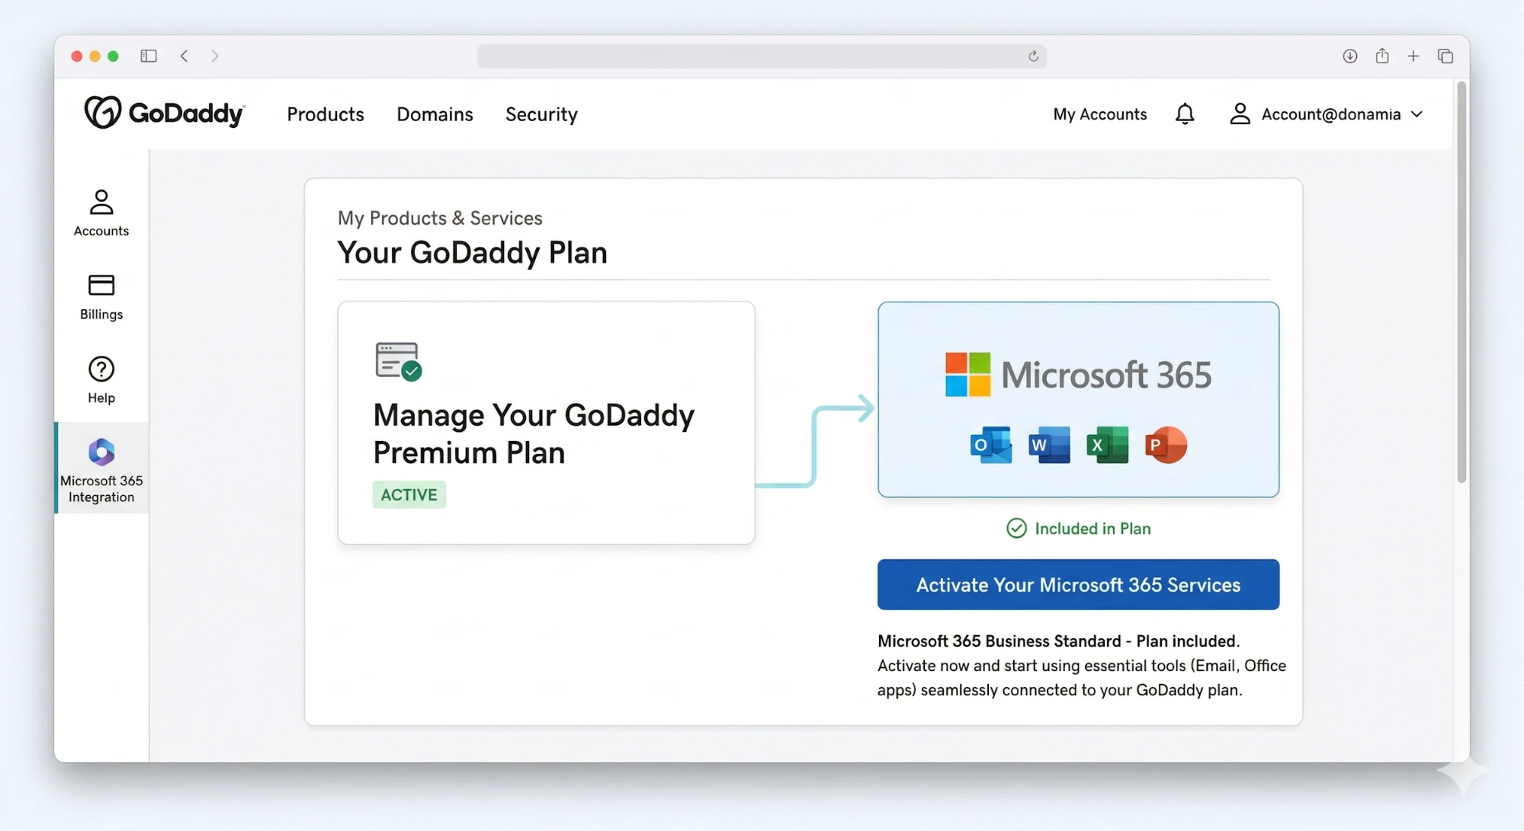Click the page vertical scrollbar
Image resolution: width=1524 pixels, height=831 pixels.
point(1461,282)
